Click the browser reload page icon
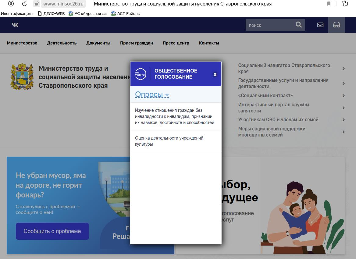The width and height of the screenshot is (356, 259). [x=24, y=4]
